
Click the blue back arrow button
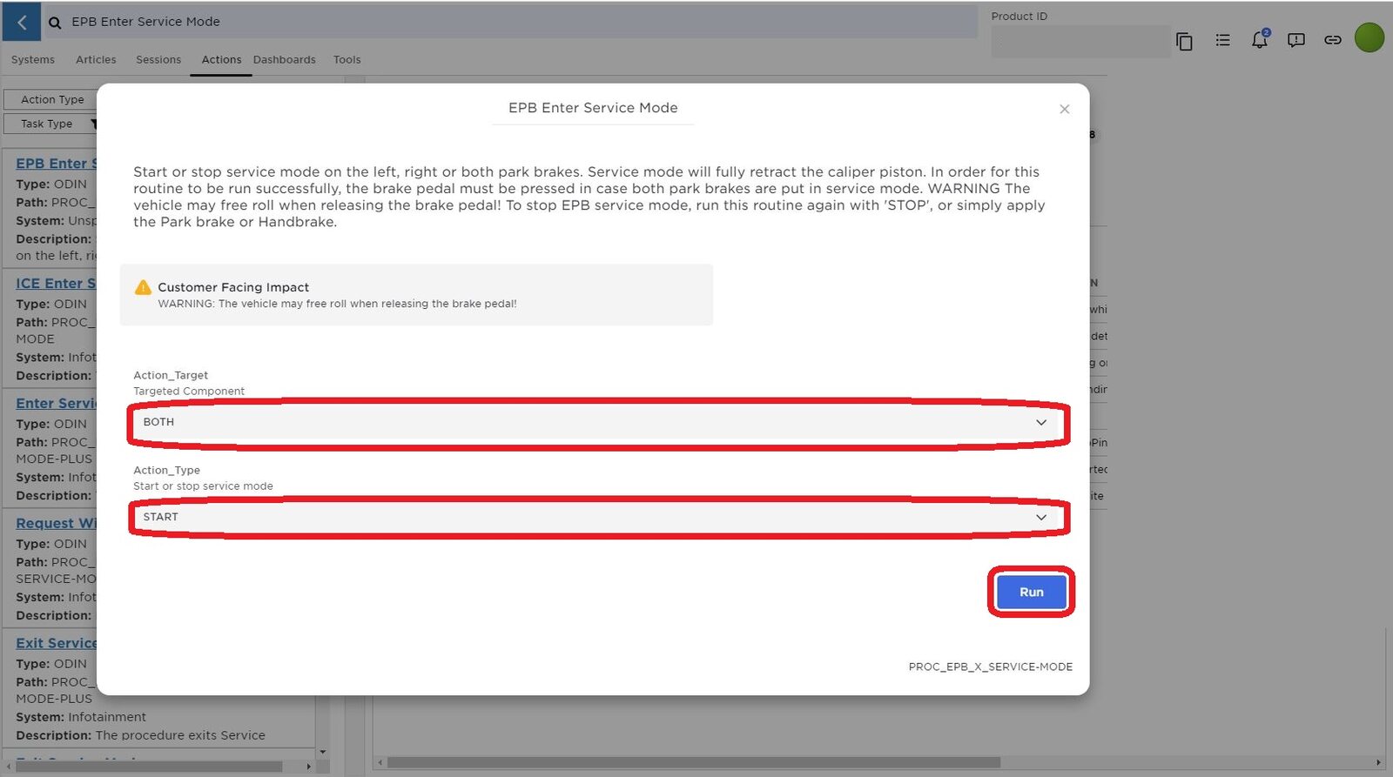tap(22, 23)
